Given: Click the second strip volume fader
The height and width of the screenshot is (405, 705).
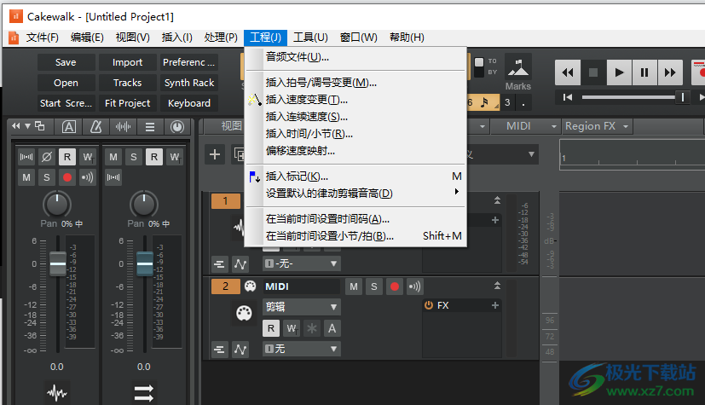Looking at the screenshot, I should (x=144, y=263).
